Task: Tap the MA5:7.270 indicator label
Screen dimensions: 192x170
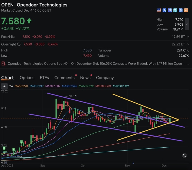Action: coord(21,86)
